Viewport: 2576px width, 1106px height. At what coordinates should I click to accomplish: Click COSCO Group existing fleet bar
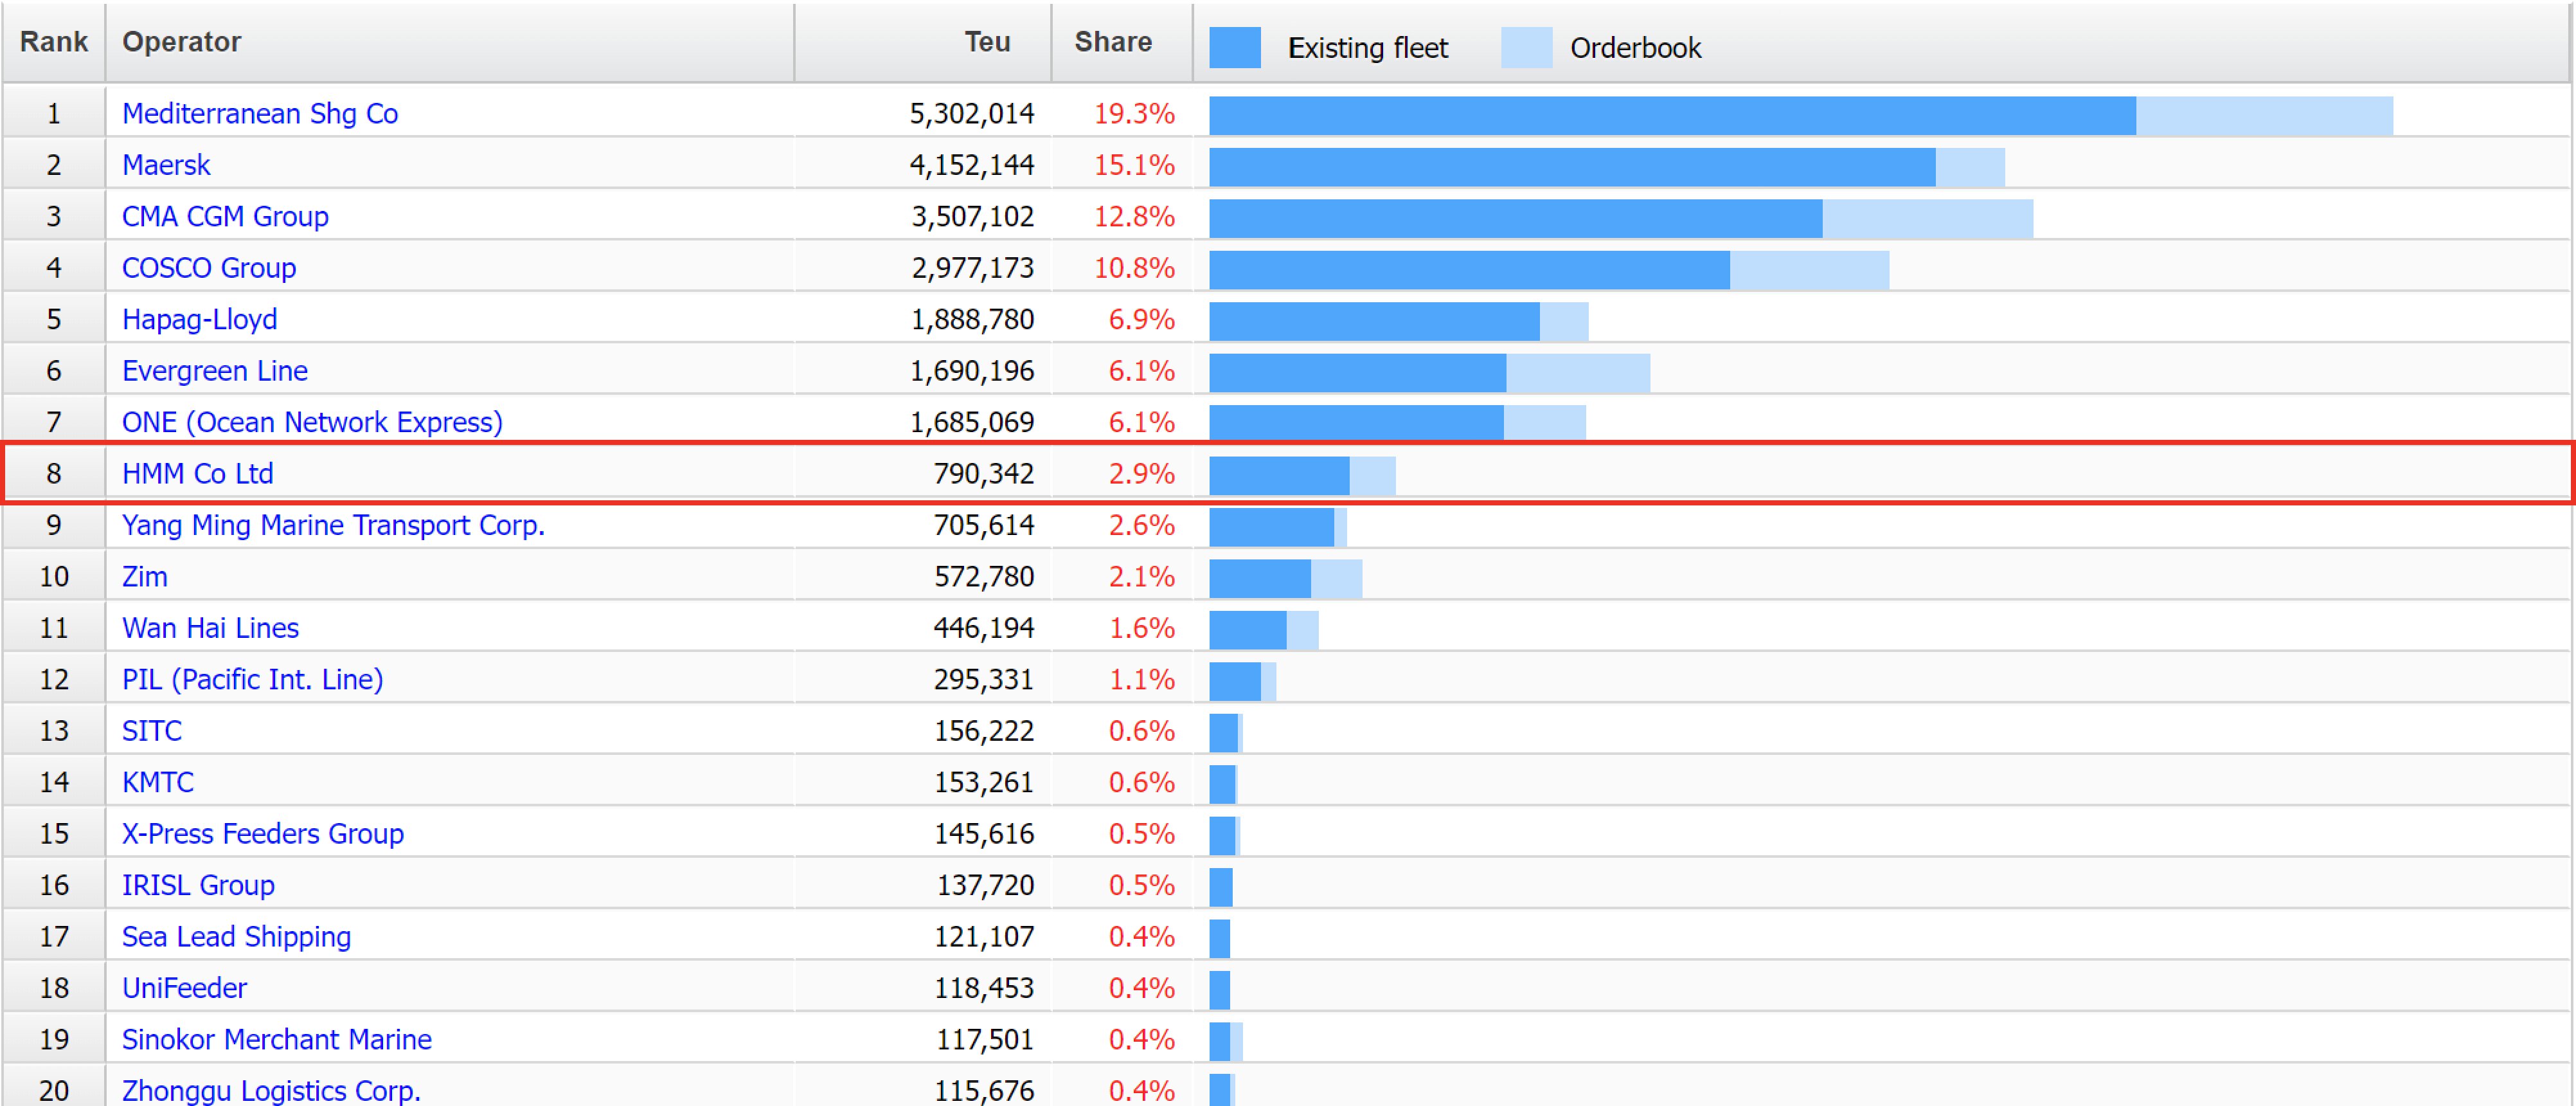click(x=1469, y=270)
